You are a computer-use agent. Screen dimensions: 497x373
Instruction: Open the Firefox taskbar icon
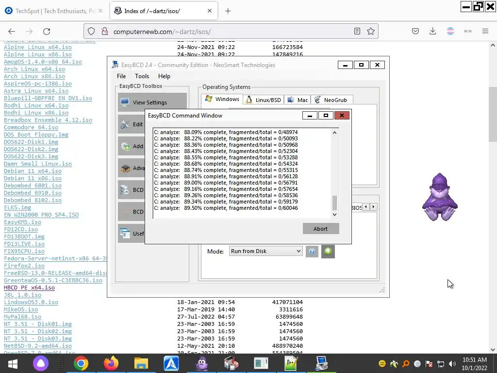[111, 363]
